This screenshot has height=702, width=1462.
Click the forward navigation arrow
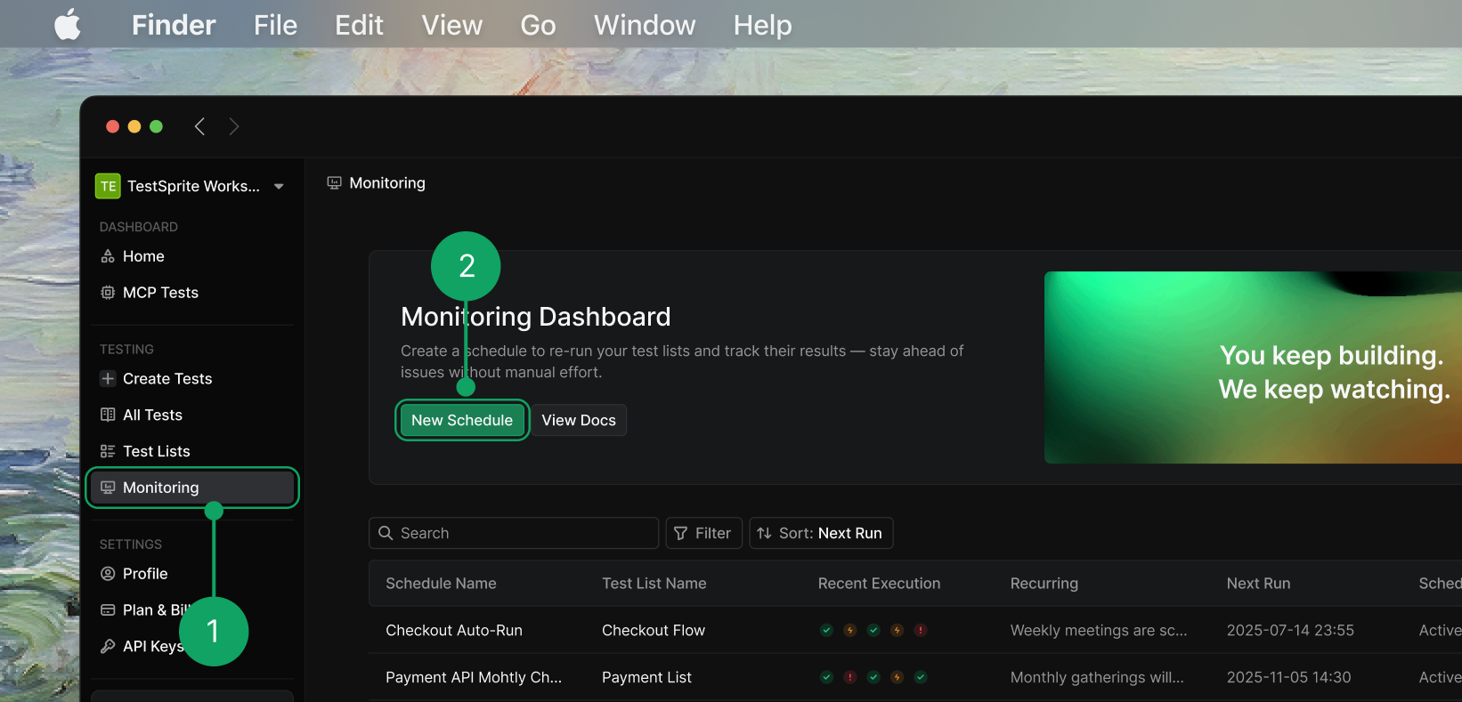pos(234,126)
